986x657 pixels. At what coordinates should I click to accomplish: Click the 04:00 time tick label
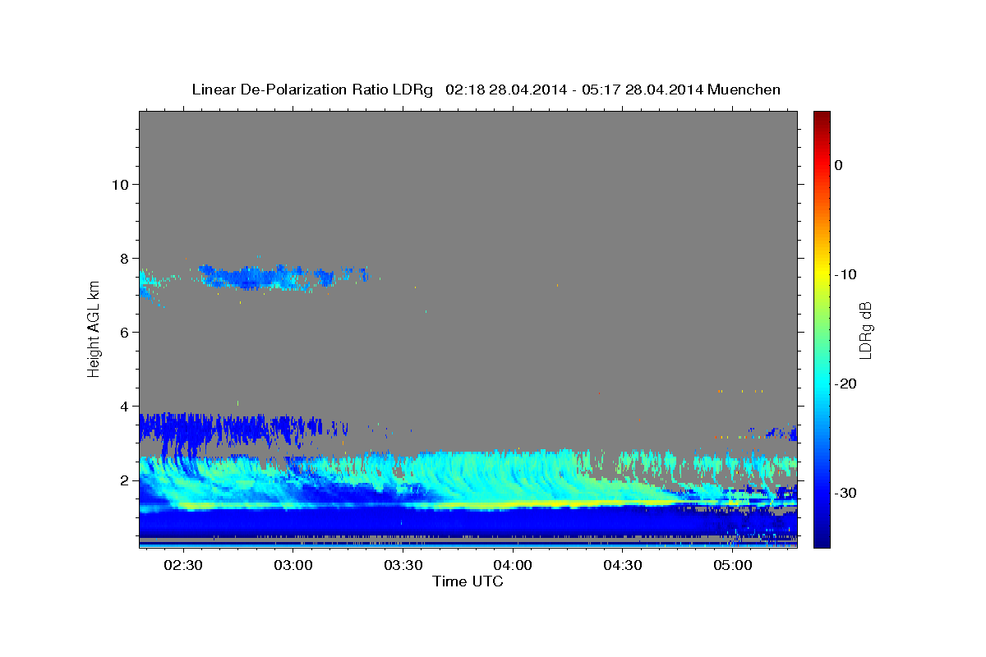click(514, 565)
